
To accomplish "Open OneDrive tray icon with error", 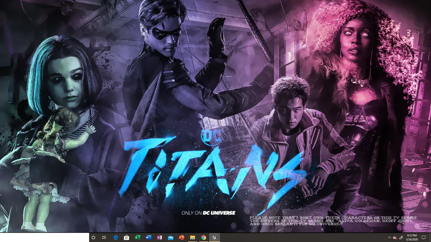I will 395,238.
